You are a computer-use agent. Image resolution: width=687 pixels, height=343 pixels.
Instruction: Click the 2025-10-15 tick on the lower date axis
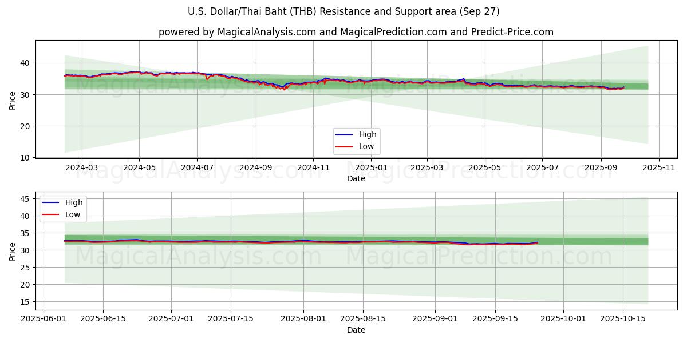(623, 319)
